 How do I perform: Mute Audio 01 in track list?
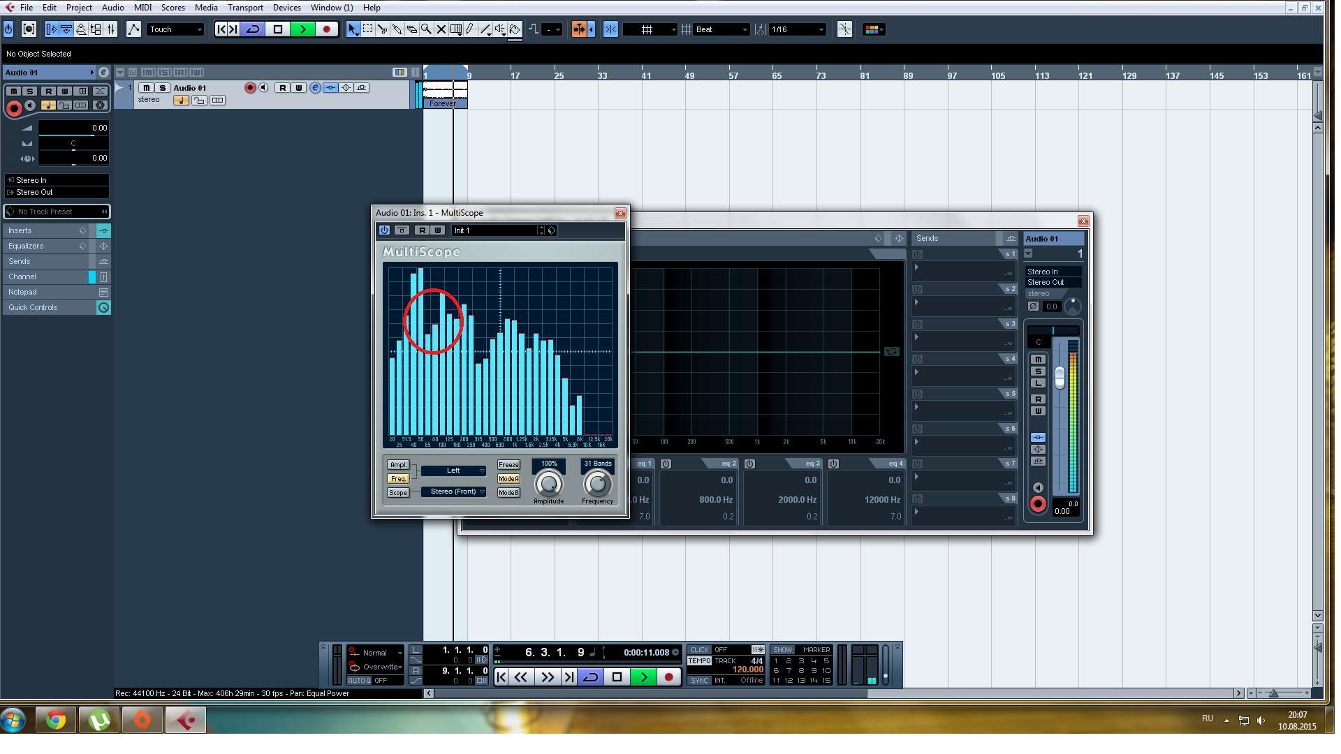(x=146, y=88)
